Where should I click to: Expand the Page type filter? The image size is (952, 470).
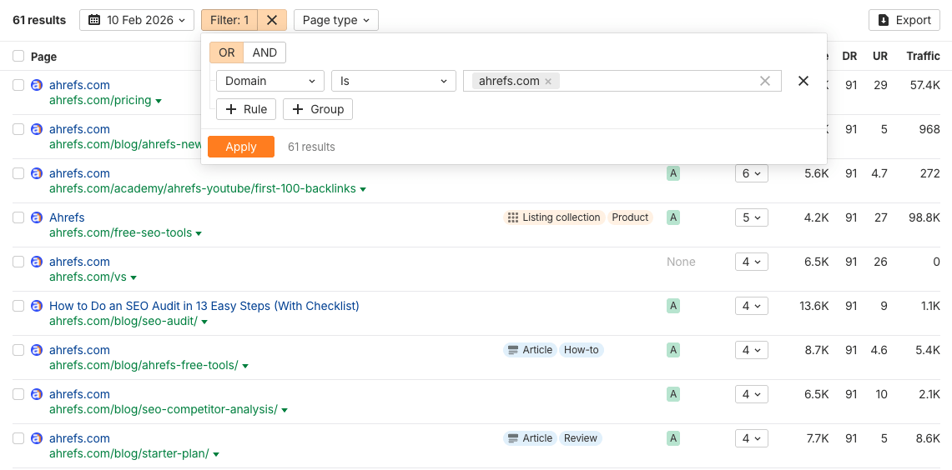point(335,20)
